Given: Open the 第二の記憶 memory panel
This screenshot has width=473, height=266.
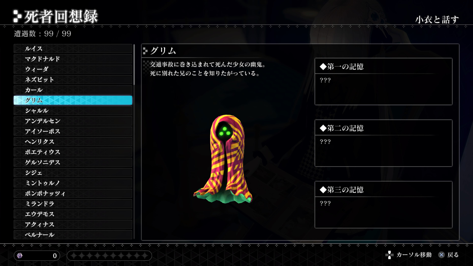Looking at the screenshot, I should [384, 143].
